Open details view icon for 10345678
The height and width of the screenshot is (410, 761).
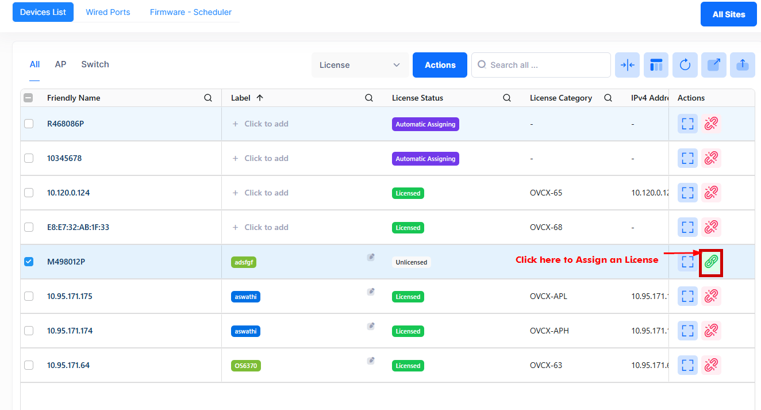[687, 158]
